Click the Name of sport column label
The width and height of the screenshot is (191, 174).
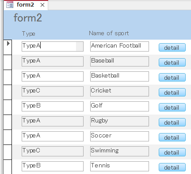click(109, 33)
